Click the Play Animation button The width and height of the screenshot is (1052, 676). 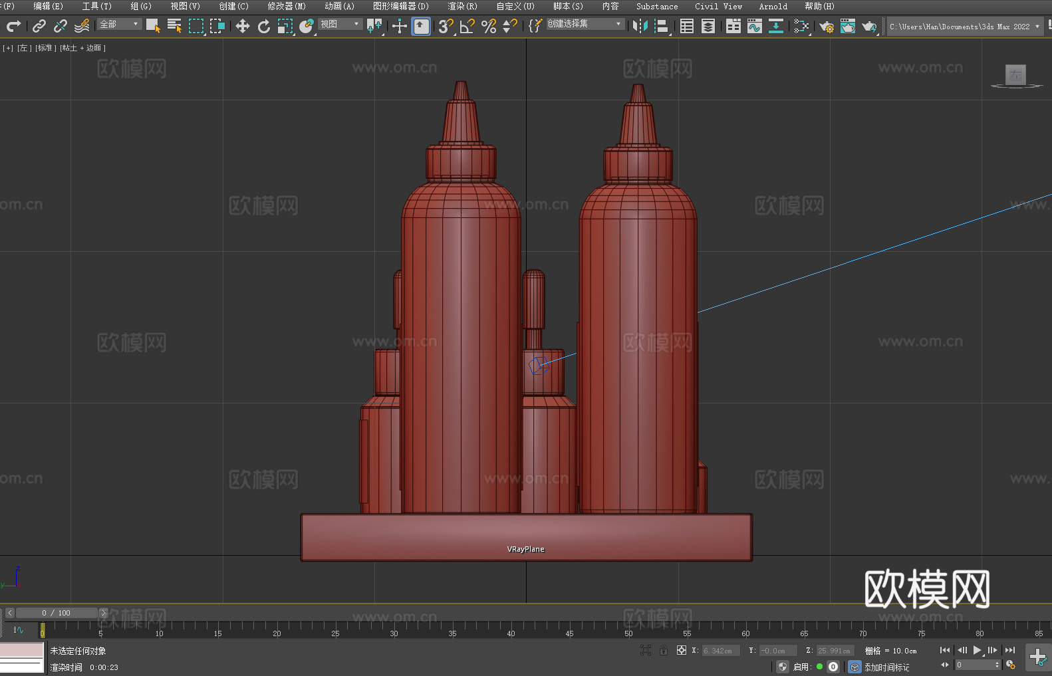tap(977, 650)
